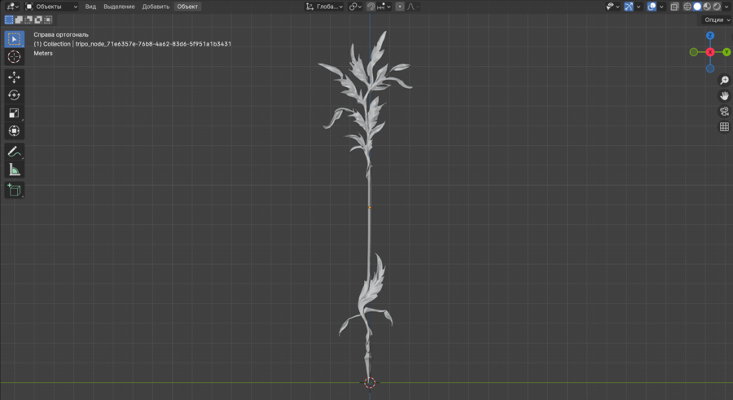Screen dimensions: 733x400
Task: Click the orange object origin point
Action: pyautogui.click(x=370, y=207)
